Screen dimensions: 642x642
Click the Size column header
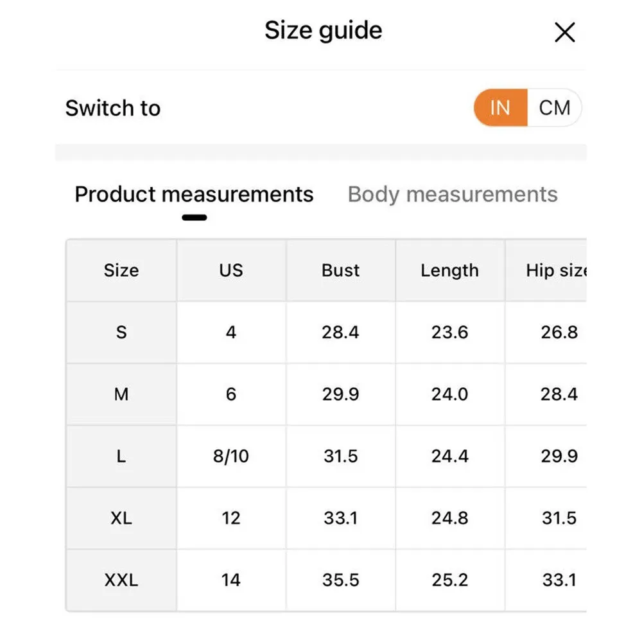point(121,270)
